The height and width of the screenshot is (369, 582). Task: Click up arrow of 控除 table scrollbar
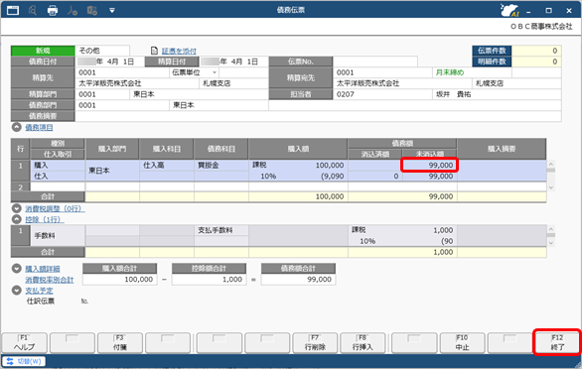pyautogui.click(x=551, y=229)
